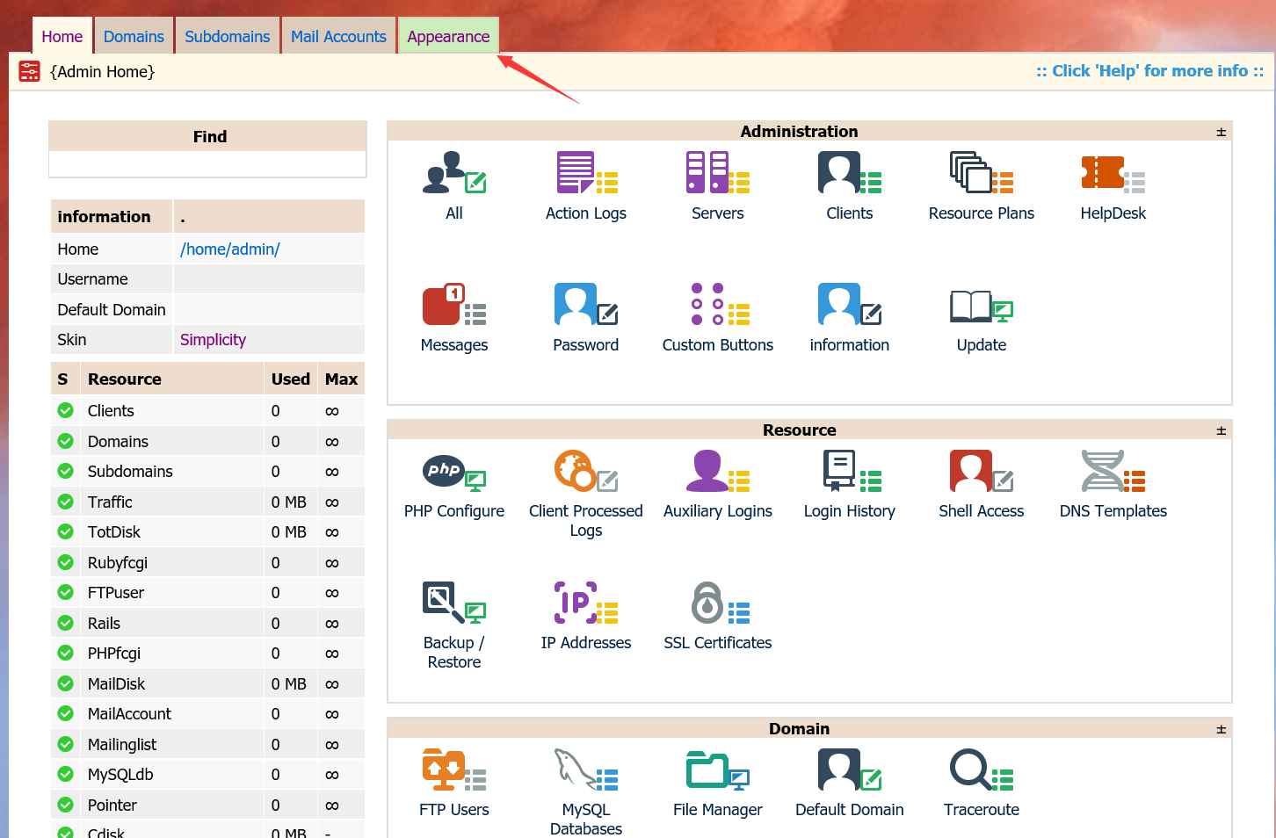Open the Action Logs icon
Screen dimensions: 1276x838
pyautogui.click(x=585, y=173)
